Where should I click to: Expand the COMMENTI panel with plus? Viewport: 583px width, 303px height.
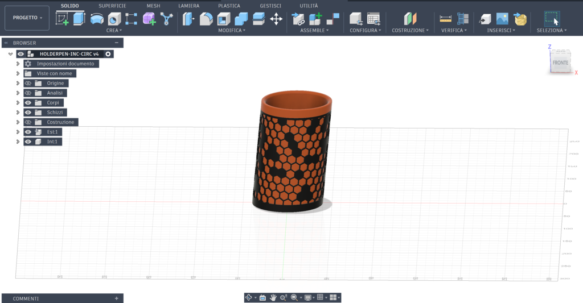pyautogui.click(x=116, y=298)
